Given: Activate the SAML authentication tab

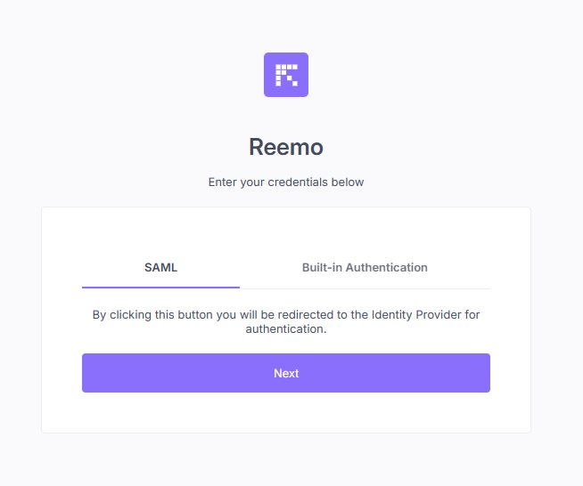Looking at the screenshot, I should point(160,267).
